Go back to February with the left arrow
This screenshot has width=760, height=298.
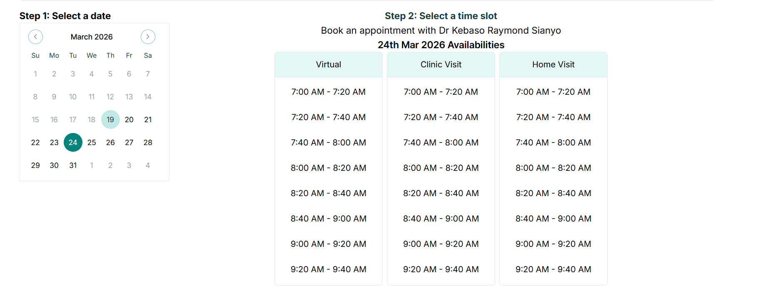tap(35, 37)
